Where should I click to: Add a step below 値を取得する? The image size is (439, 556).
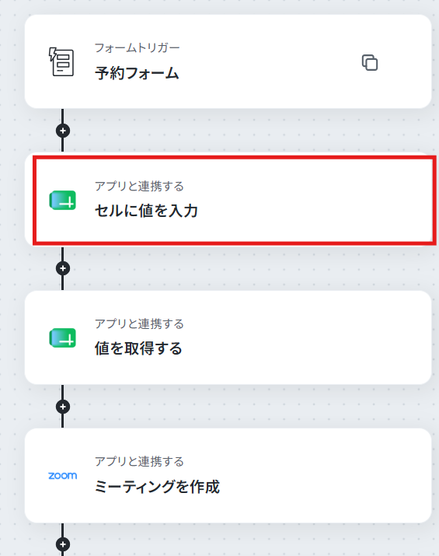click(63, 407)
